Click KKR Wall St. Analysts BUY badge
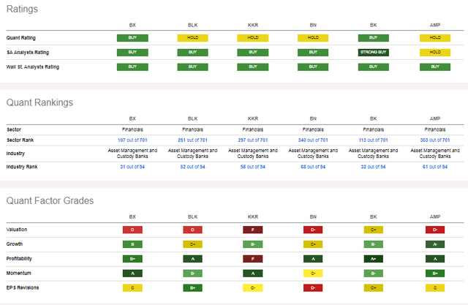 point(253,67)
